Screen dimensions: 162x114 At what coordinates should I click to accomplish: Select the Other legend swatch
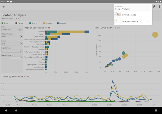[x=2, y=23]
